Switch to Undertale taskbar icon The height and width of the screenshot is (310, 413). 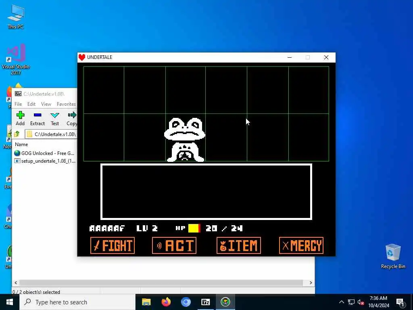point(225,302)
